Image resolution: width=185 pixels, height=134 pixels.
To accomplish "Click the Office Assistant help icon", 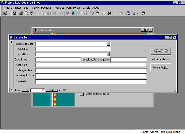I will [x=143, y=13].
